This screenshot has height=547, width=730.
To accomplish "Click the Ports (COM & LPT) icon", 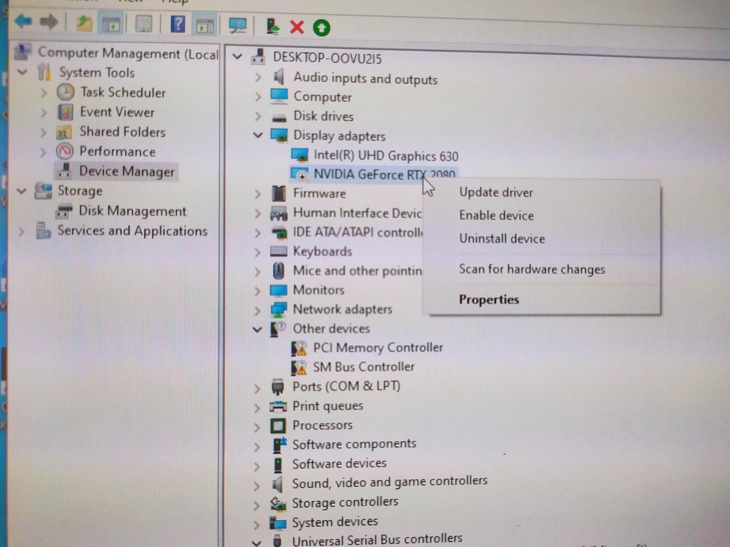I will [277, 387].
